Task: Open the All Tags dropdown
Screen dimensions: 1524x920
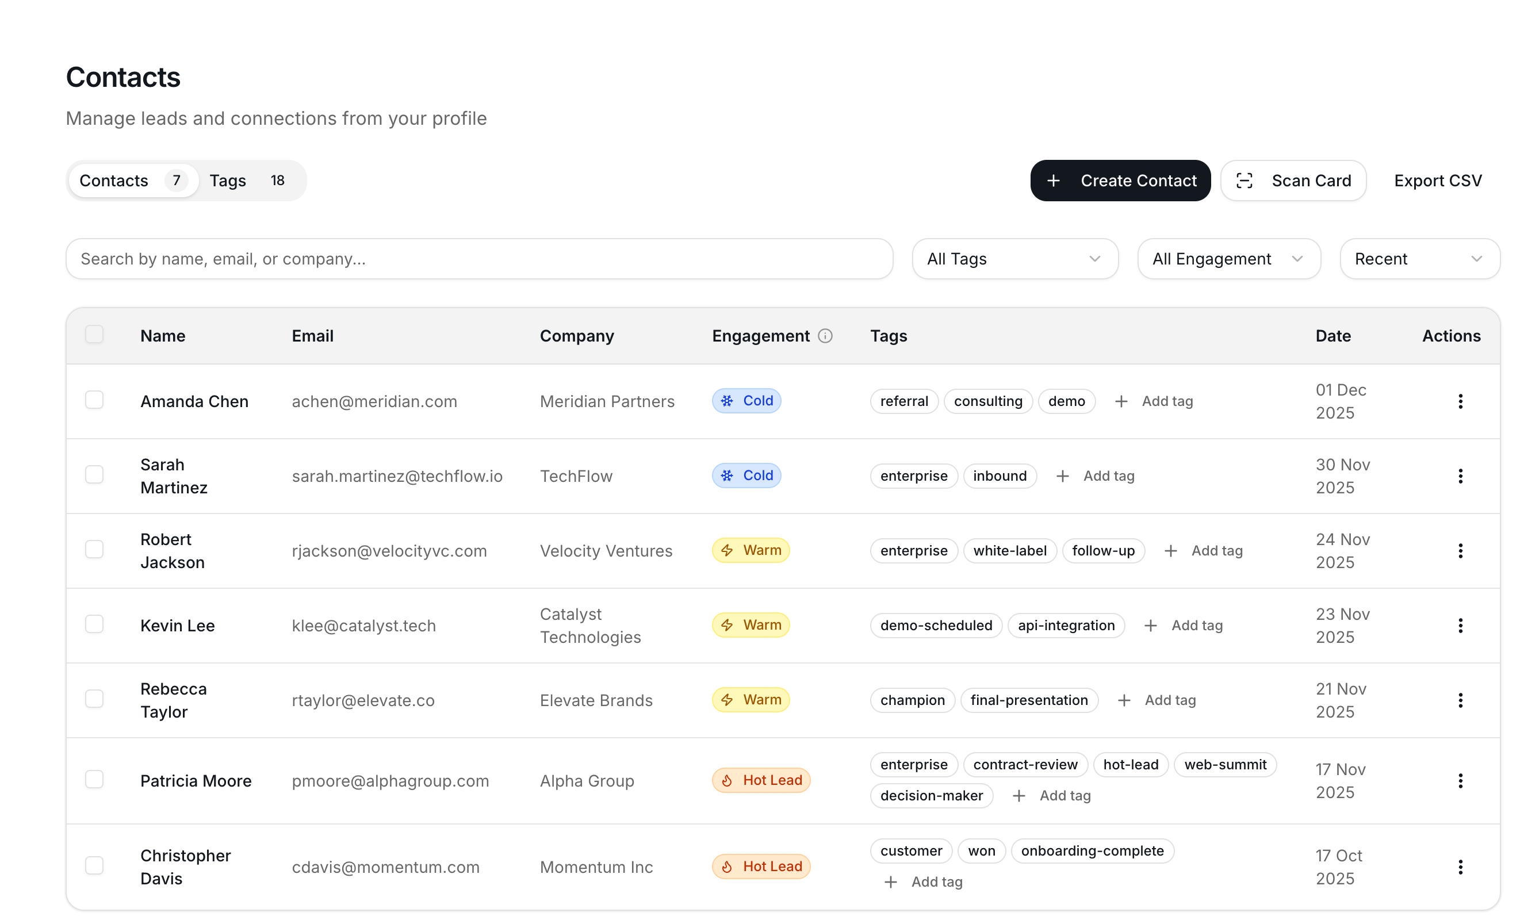Action: tap(1014, 258)
